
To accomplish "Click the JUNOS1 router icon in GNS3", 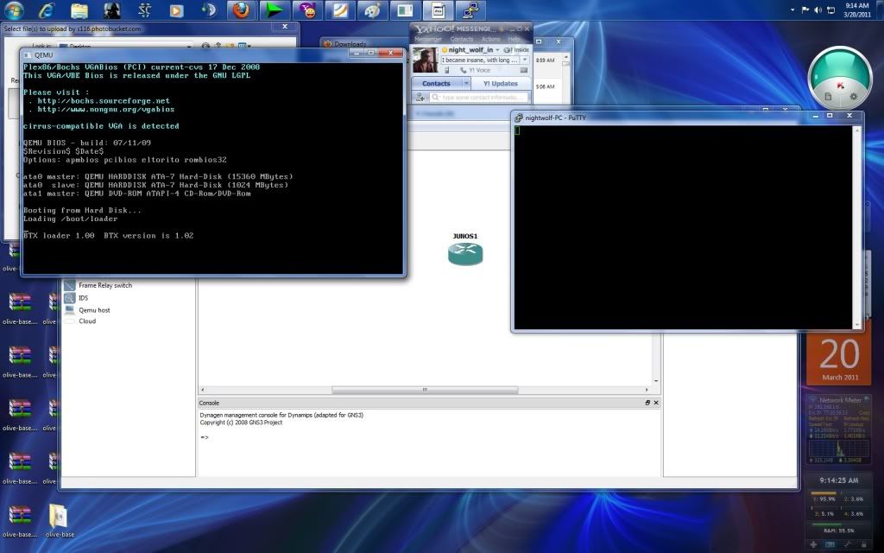I will 465,253.
